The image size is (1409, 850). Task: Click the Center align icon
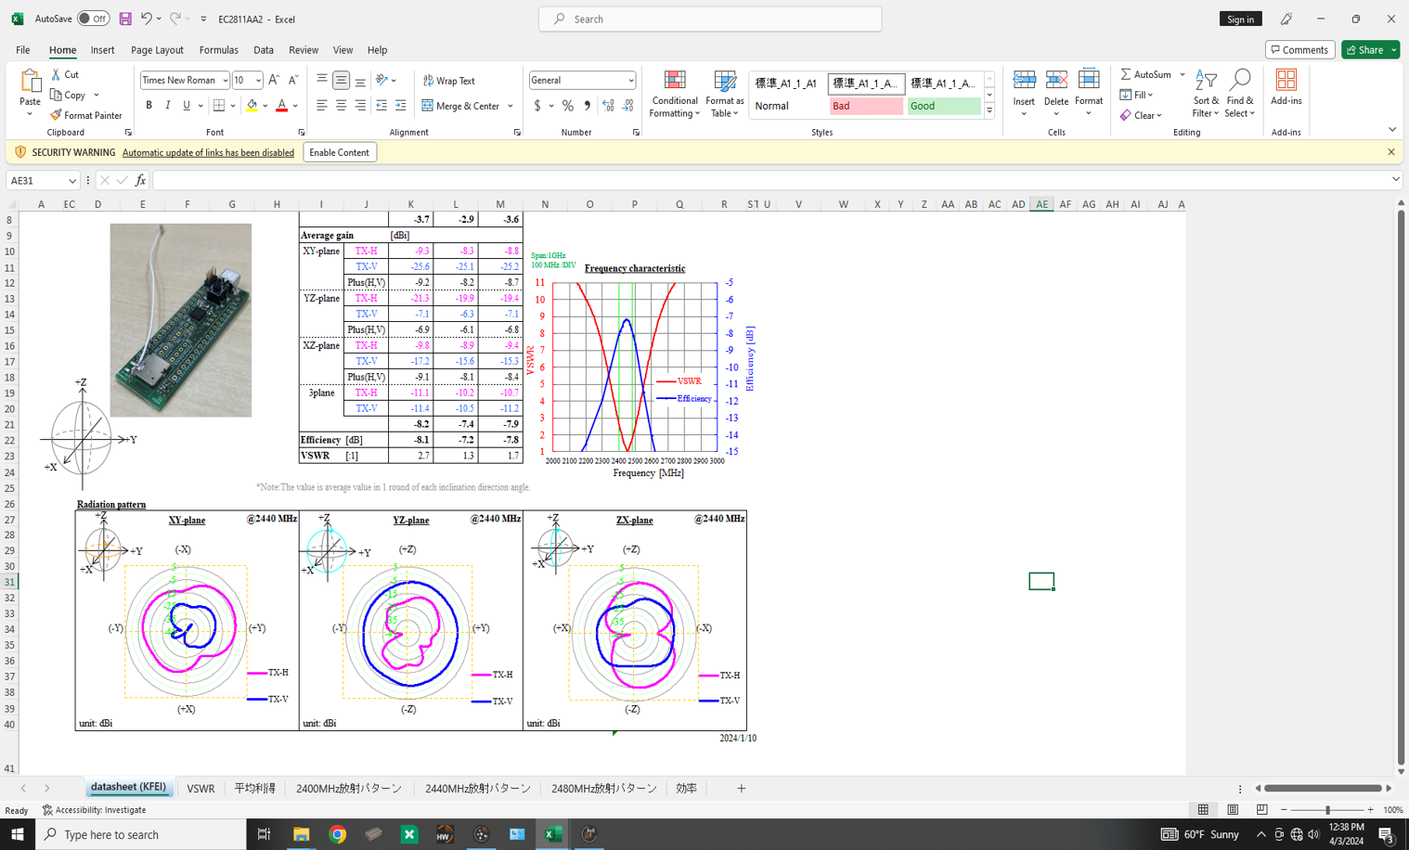pyautogui.click(x=341, y=106)
